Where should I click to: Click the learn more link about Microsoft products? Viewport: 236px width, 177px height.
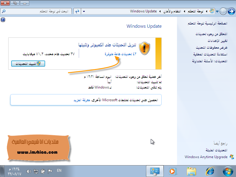(x=82, y=100)
